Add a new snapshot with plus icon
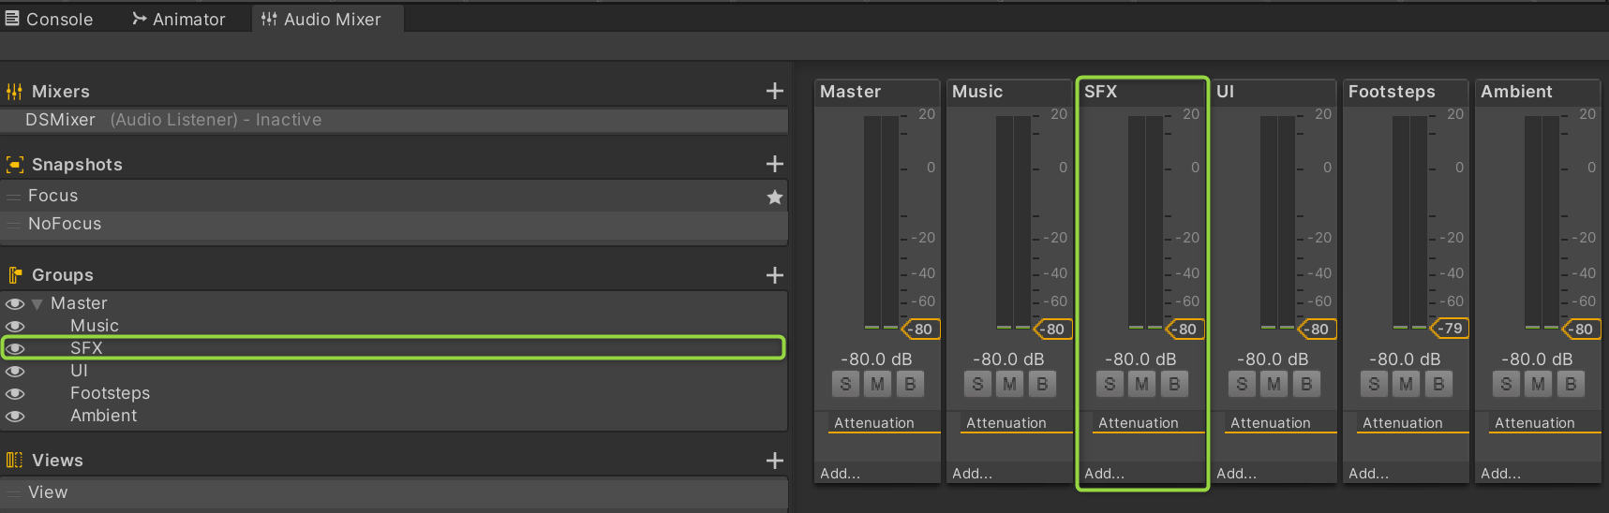The width and height of the screenshot is (1609, 513). (x=774, y=164)
